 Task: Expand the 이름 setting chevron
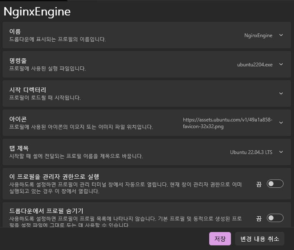281,35
